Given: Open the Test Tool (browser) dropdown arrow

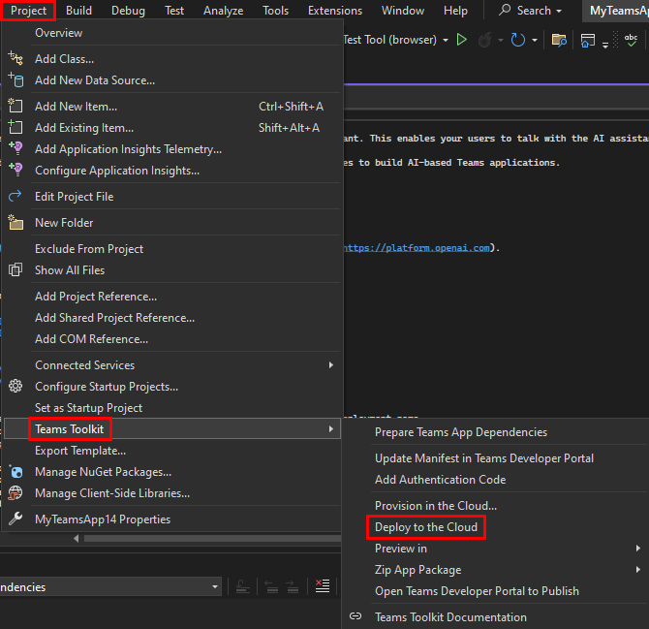Looking at the screenshot, I should (446, 40).
